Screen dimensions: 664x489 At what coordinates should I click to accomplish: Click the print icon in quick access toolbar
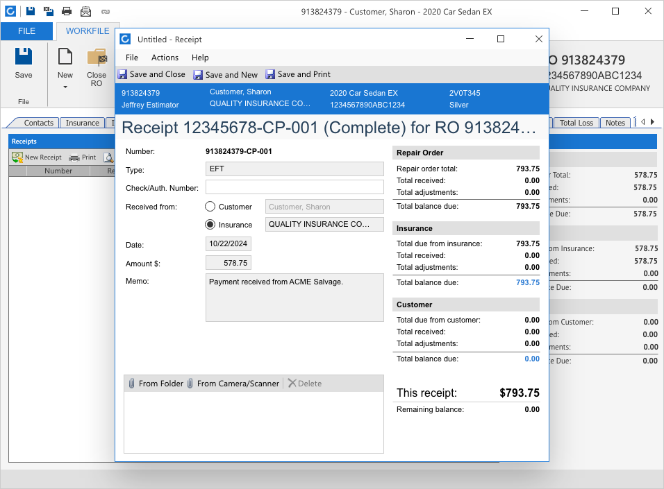click(x=67, y=11)
